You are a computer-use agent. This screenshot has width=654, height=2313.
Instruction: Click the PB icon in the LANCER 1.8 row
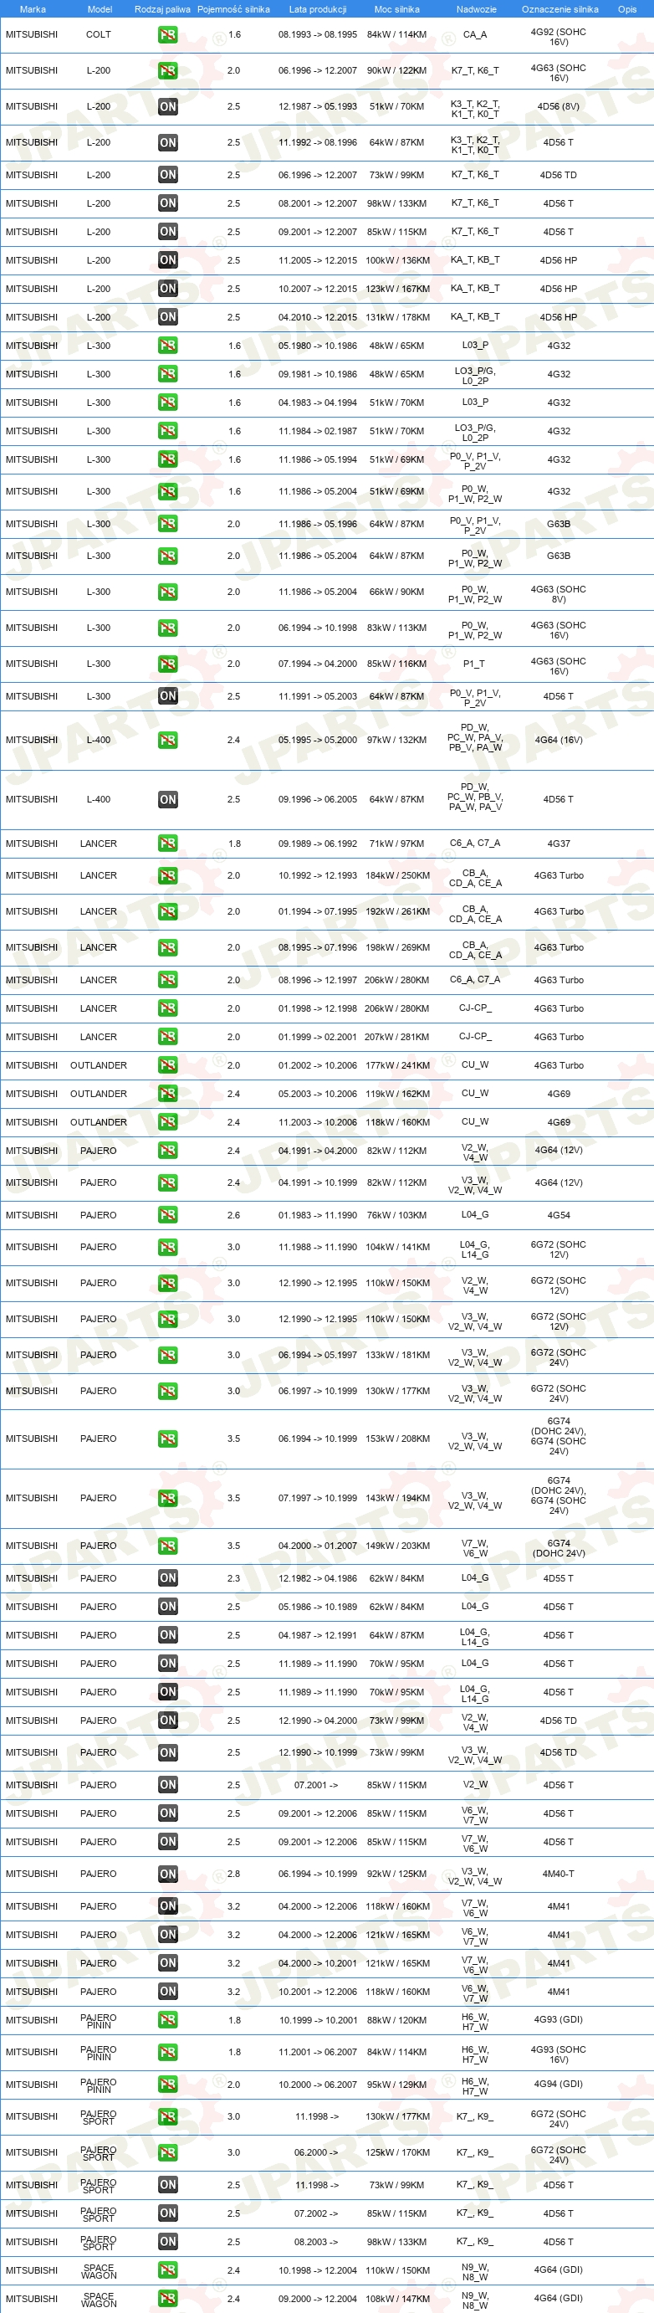tap(168, 844)
